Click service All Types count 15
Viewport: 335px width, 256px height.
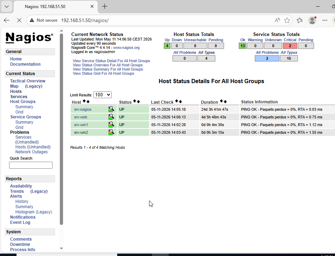[289, 58]
